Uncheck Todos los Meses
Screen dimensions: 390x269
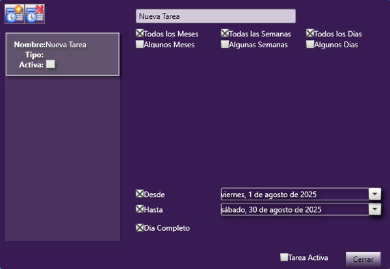140,34
